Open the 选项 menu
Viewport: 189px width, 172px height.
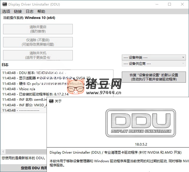(x=6, y=11)
